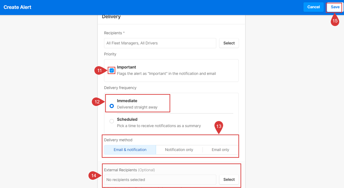Viewport: 344px width, 188px height.
Task: Uncheck the Important priority checkbox
Action: click(x=112, y=70)
